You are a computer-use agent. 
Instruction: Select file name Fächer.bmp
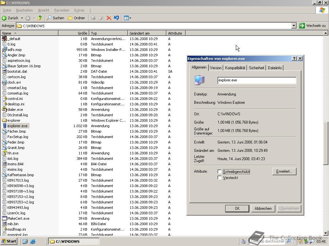[x=17, y=131]
